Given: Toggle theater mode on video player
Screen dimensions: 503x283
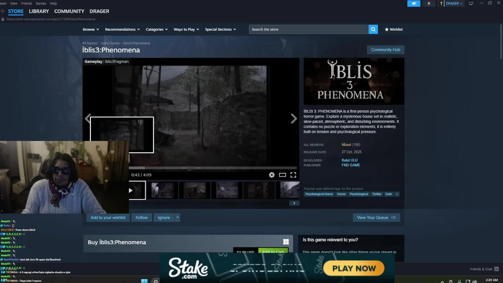Looking at the screenshot, I should [x=282, y=175].
